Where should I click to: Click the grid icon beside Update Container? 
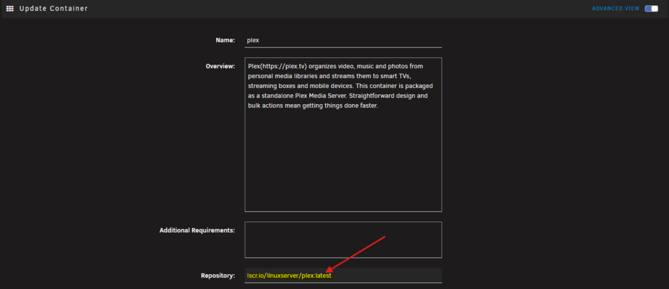pos(10,9)
